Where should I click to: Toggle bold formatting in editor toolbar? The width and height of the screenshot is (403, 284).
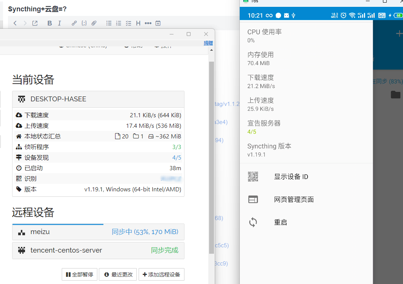[x=50, y=23]
